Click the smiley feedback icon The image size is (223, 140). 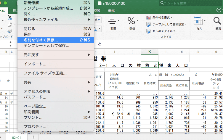(218, 10)
